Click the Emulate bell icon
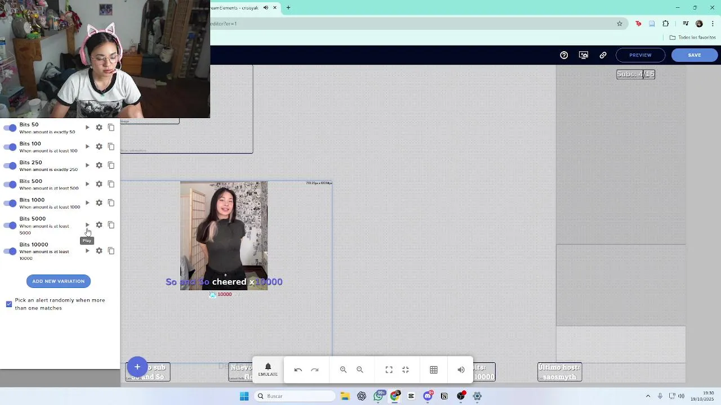Image resolution: width=721 pixels, height=405 pixels. pos(268,370)
